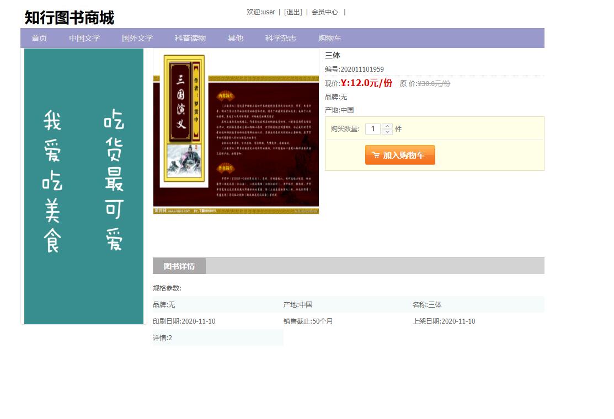Decrease purchase quantity with the down arrow
The width and height of the screenshot is (614, 419).
386,132
